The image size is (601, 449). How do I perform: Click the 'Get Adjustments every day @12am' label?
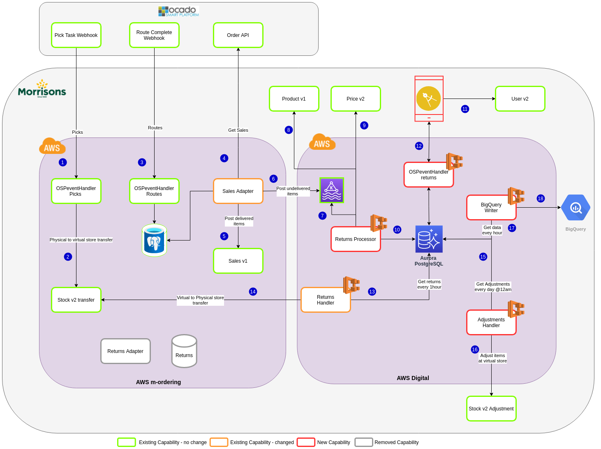pyautogui.click(x=493, y=286)
